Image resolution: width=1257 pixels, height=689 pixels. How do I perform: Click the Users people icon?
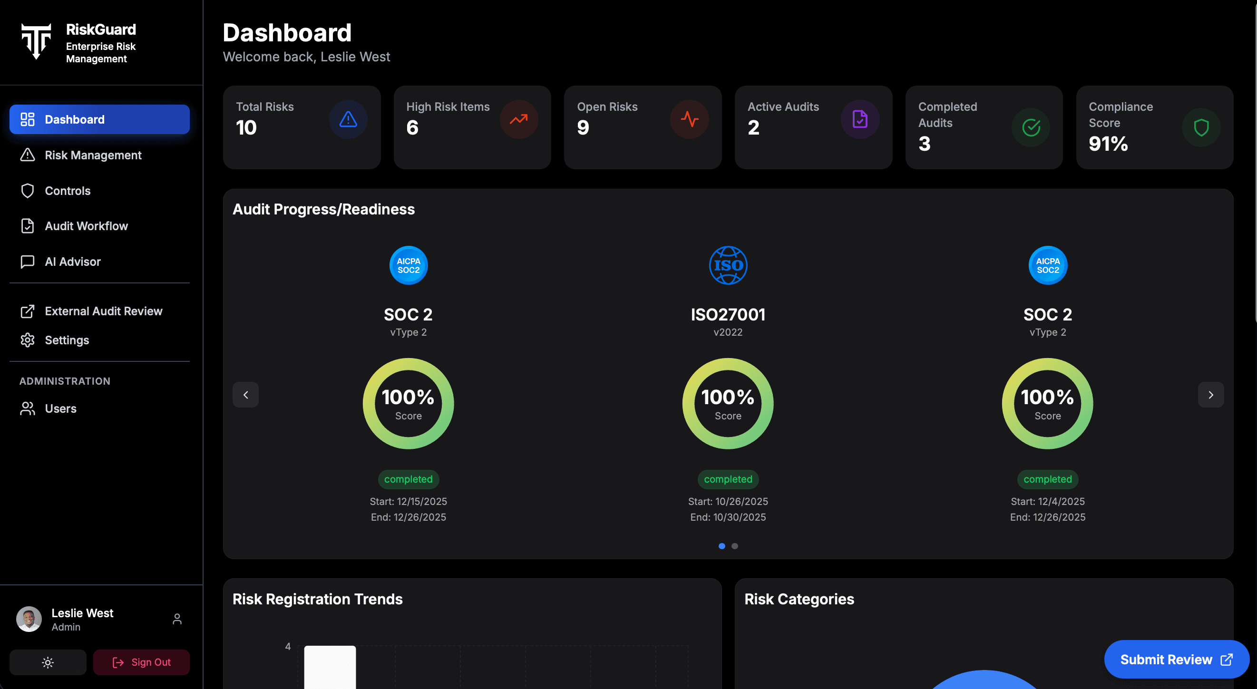(x=28, y=408)
